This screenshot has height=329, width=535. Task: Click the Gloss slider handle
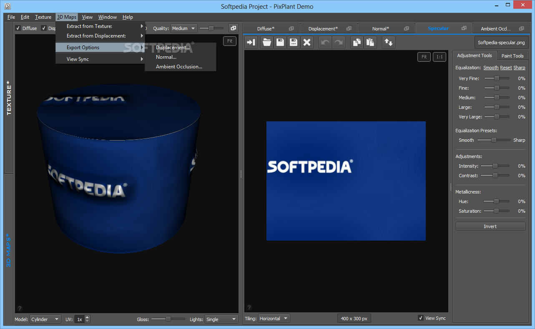[168, 319]
